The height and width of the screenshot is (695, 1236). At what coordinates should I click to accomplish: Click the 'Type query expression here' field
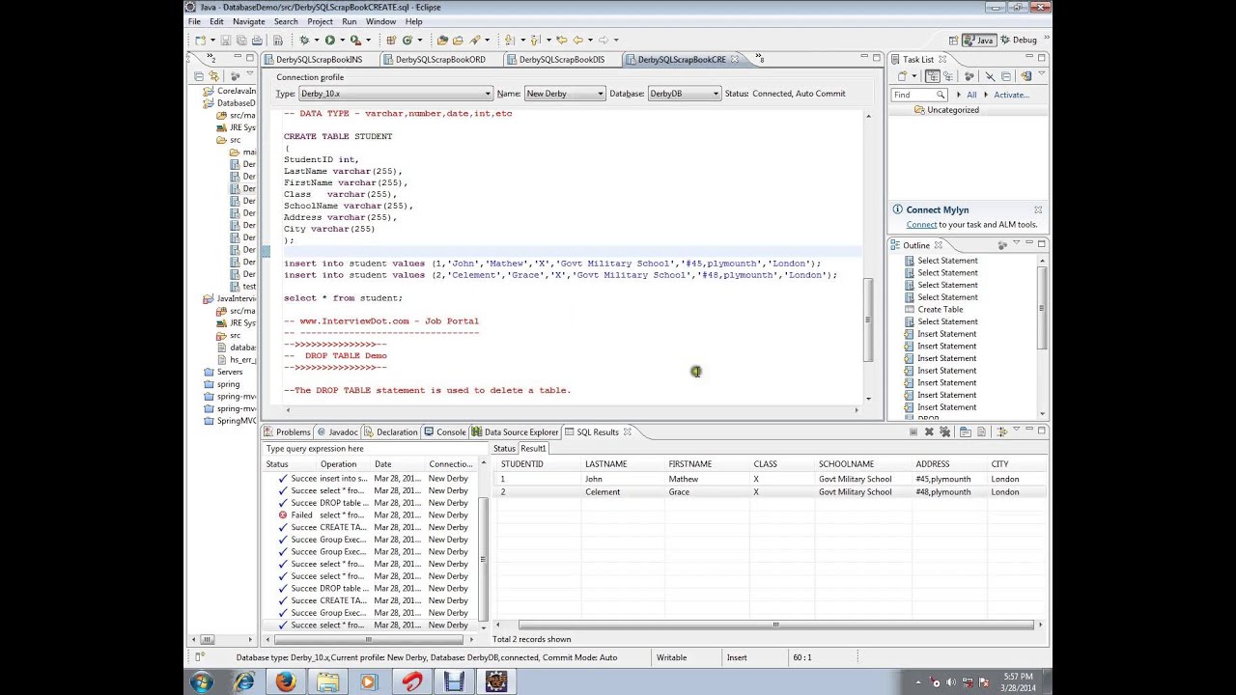pyautogui.click(x=377, y=449)
